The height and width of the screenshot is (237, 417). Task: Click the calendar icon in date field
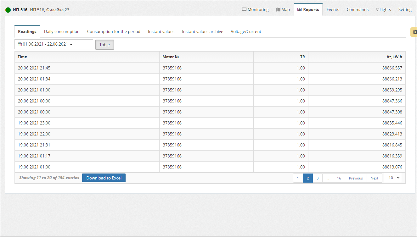tap(20, 44)
